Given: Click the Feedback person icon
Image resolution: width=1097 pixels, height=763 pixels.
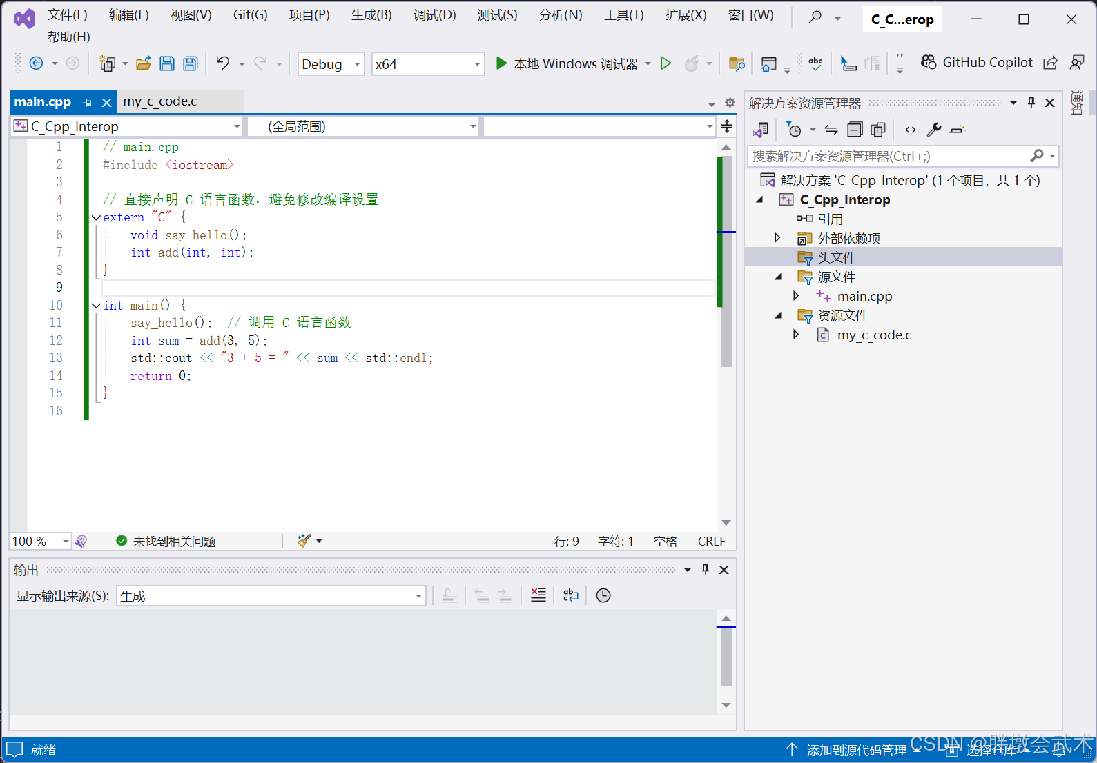Looking at the screenshot, I should [x=1076, y=63].
